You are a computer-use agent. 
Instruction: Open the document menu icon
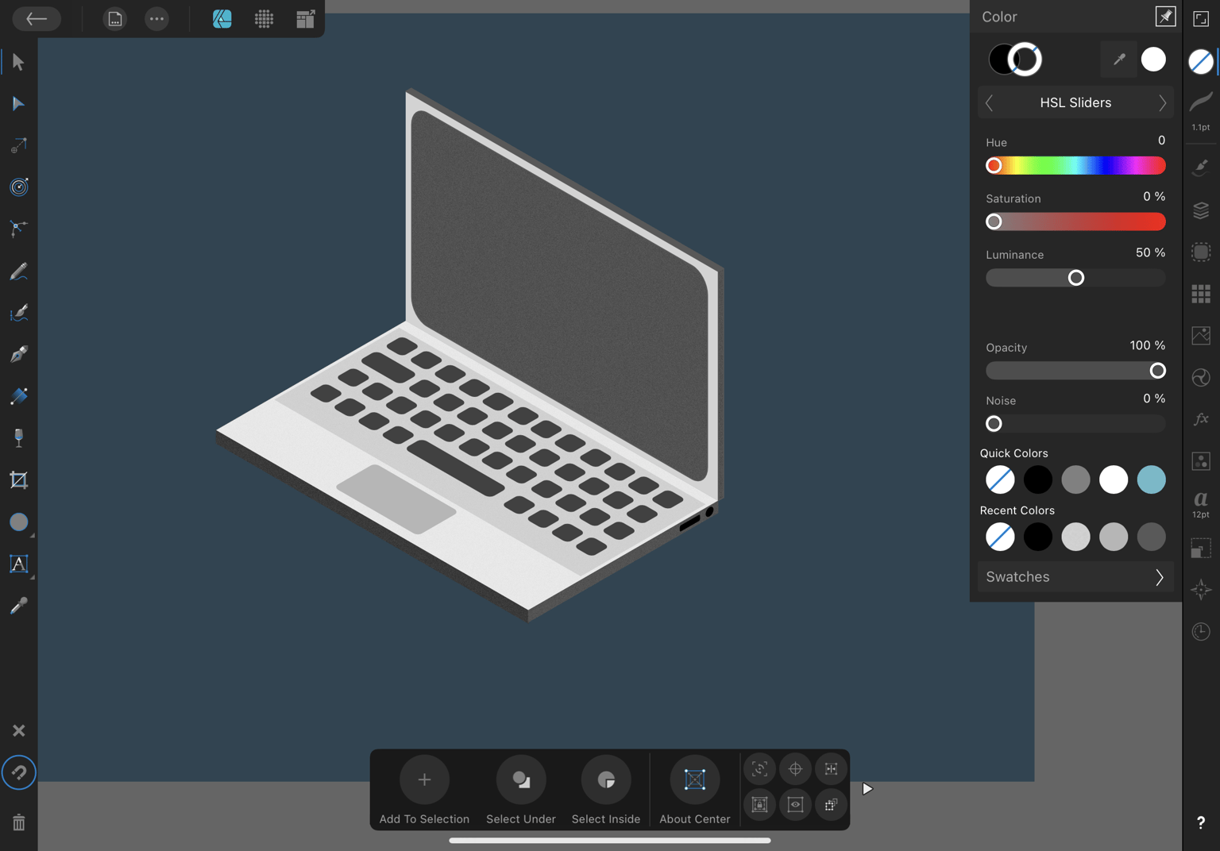[115, 18]
